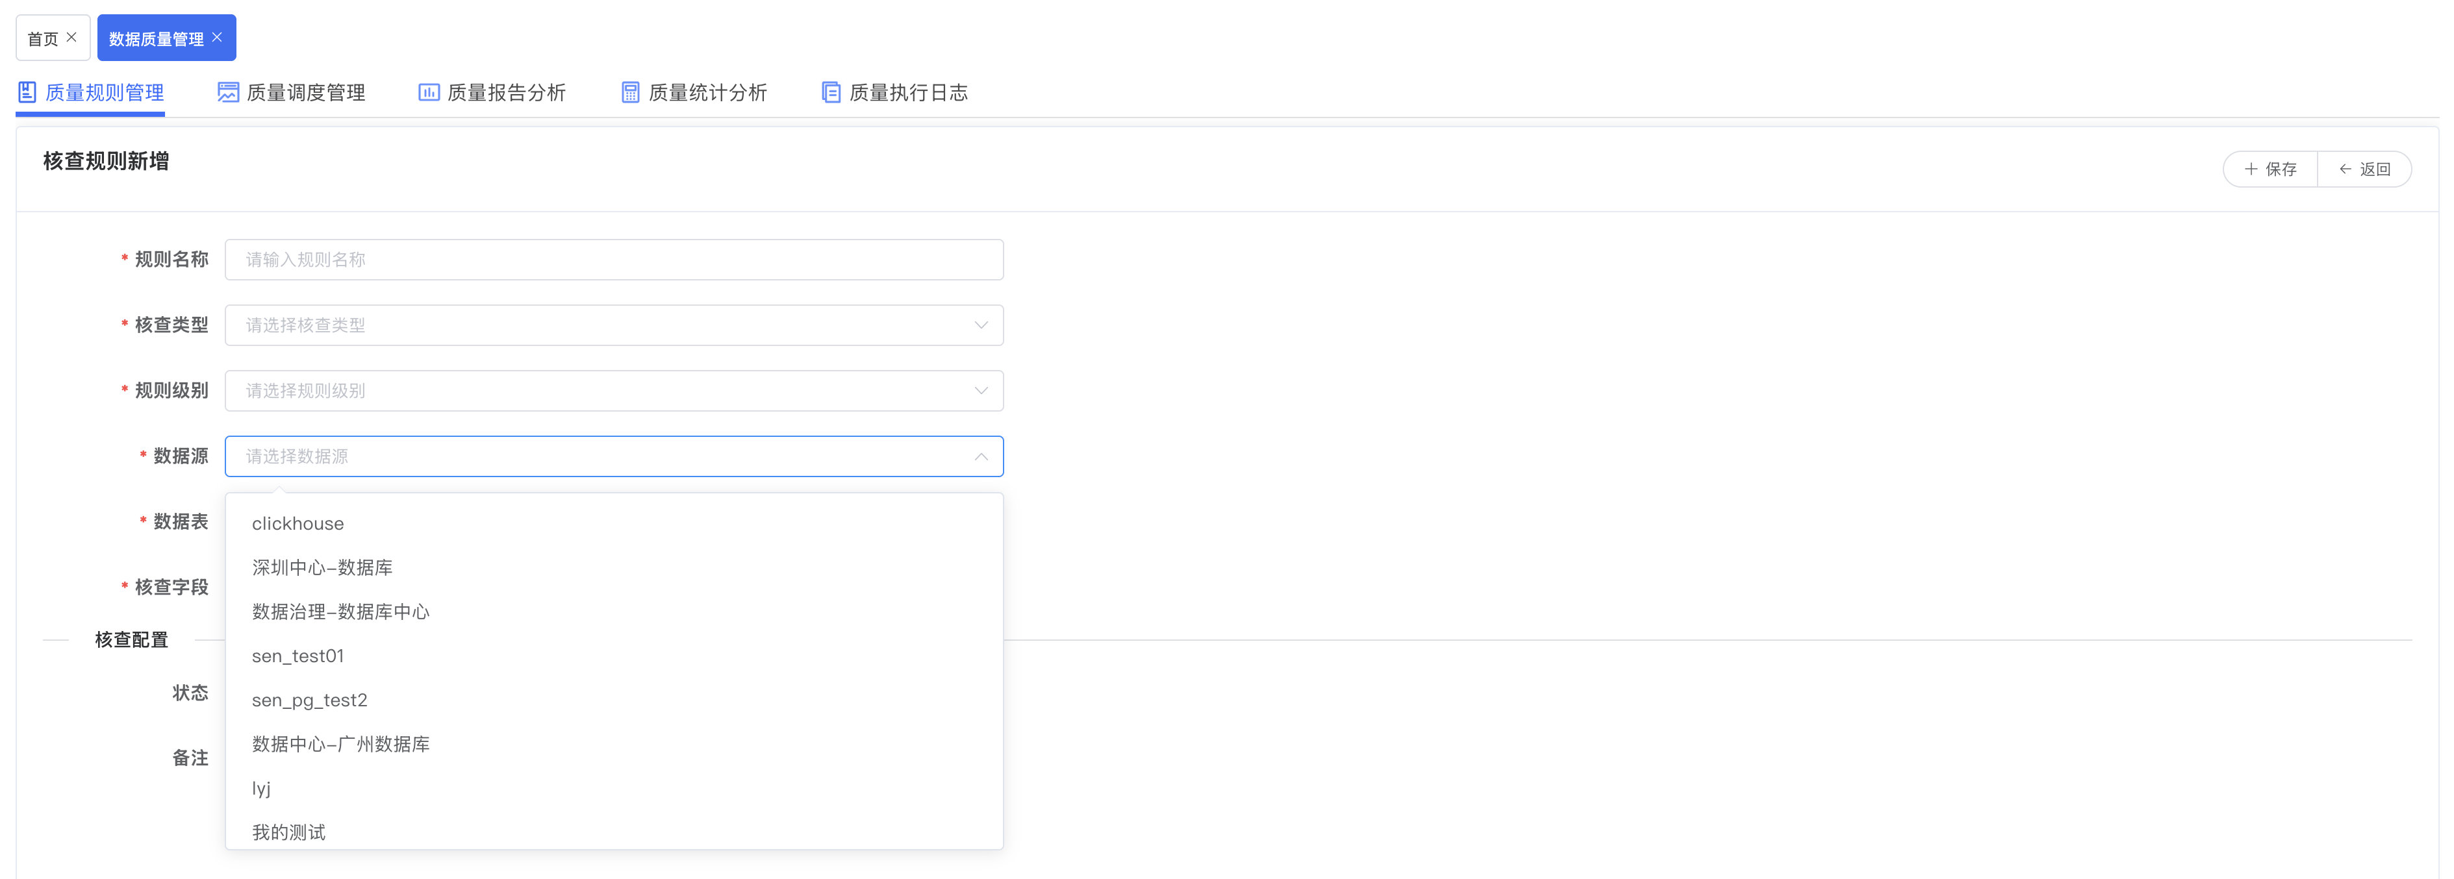The image size is (2454, 879).
Task: Select clickhouse from data source list
Action: [298, 524]
